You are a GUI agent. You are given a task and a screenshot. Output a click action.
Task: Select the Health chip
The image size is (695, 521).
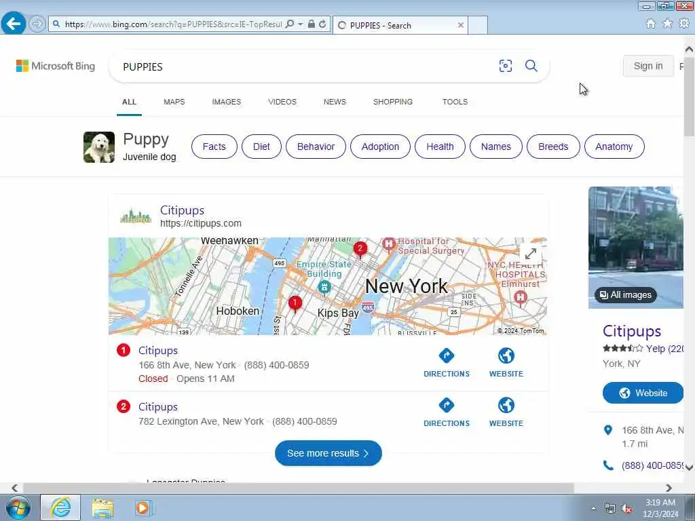pyautogui.click(x=440, y=147)
